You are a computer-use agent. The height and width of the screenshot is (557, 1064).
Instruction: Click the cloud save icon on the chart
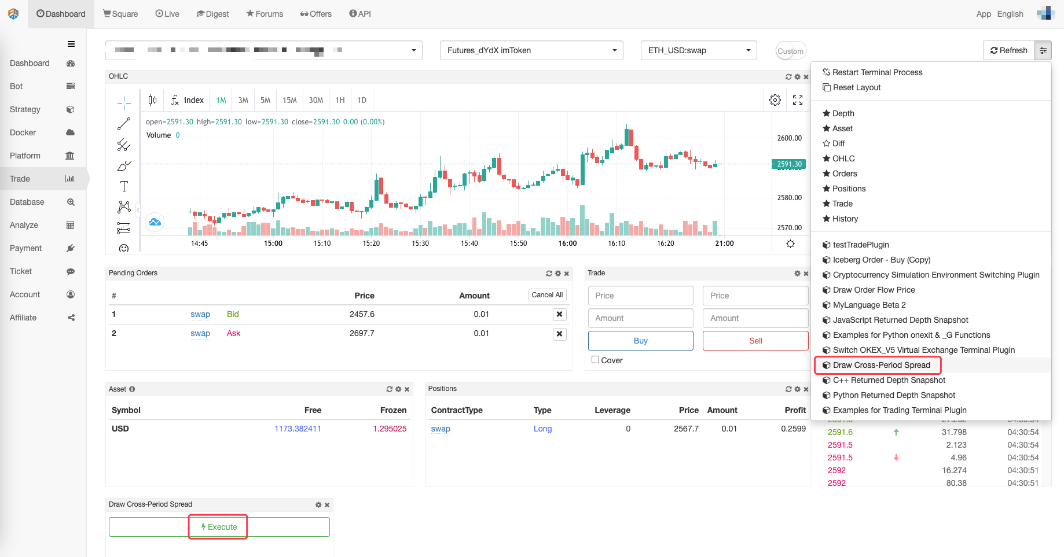click(x=155, y=222)
